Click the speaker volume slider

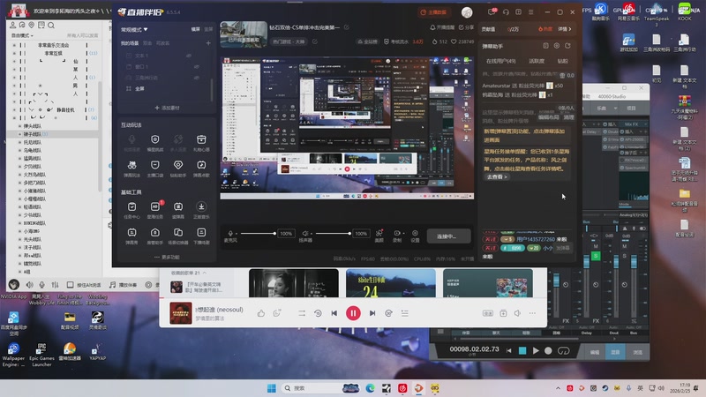[x=334, y=233]
